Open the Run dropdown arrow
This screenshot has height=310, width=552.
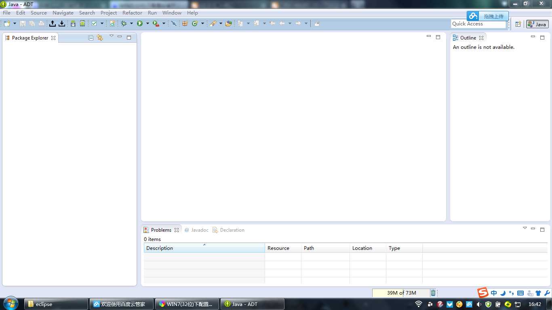coord(147,23)
